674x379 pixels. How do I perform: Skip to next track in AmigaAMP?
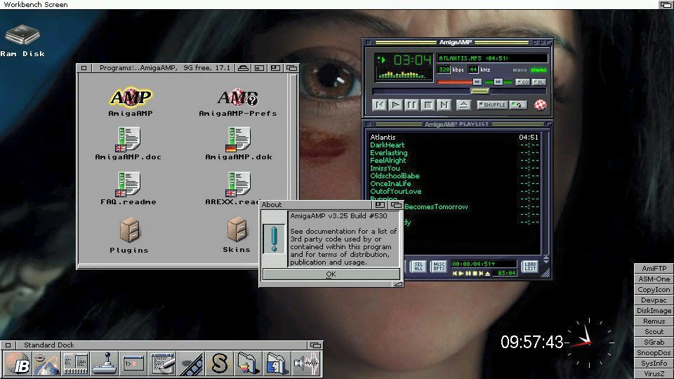pyautogui.click(x=444, y=105)
